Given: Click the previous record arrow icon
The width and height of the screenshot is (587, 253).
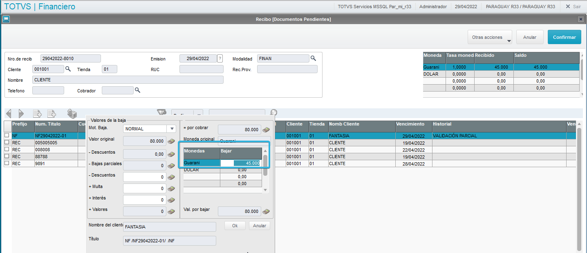Looking at the screenshot, I should 9,114.
